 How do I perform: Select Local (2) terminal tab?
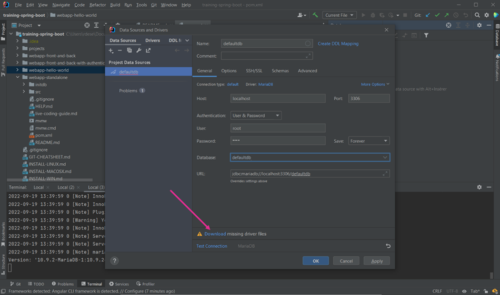pyautogui.click(x=66, y=187)
